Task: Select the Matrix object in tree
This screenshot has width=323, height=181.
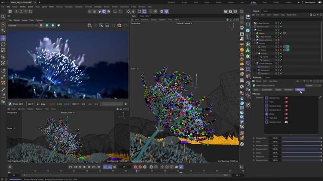Action: [262, 33]
